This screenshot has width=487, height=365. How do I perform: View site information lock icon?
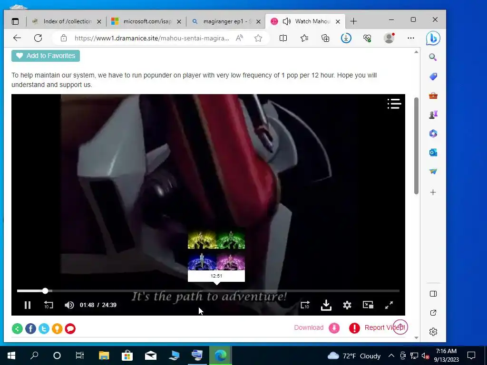tap(64, 38)
